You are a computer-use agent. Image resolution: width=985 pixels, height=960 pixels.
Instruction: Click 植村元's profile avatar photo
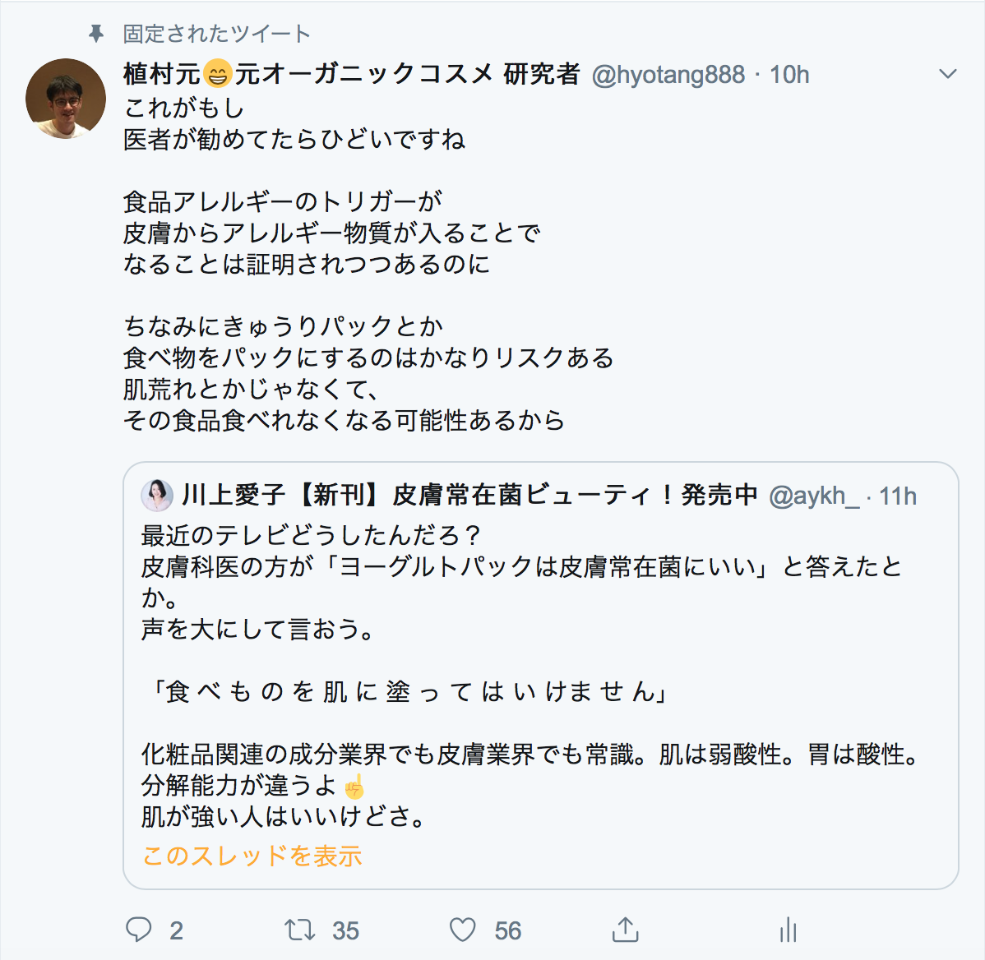[65, 95]
